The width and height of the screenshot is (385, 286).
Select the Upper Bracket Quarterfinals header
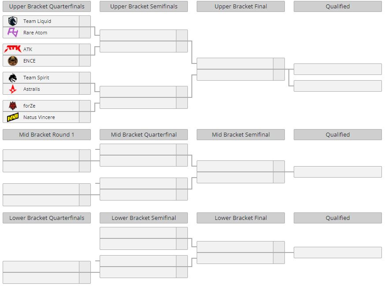click(47, 6)
